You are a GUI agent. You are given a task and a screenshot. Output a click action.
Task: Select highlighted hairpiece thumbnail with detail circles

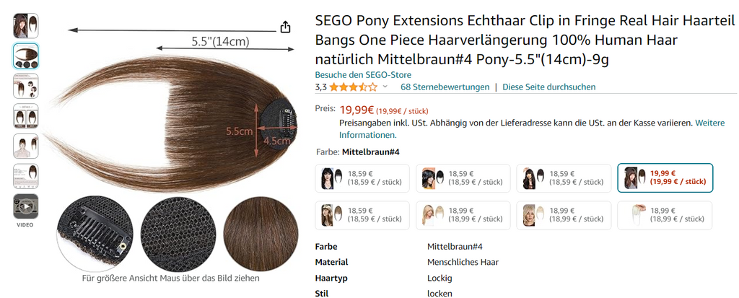pyautogui.click(x=25, y=56)
